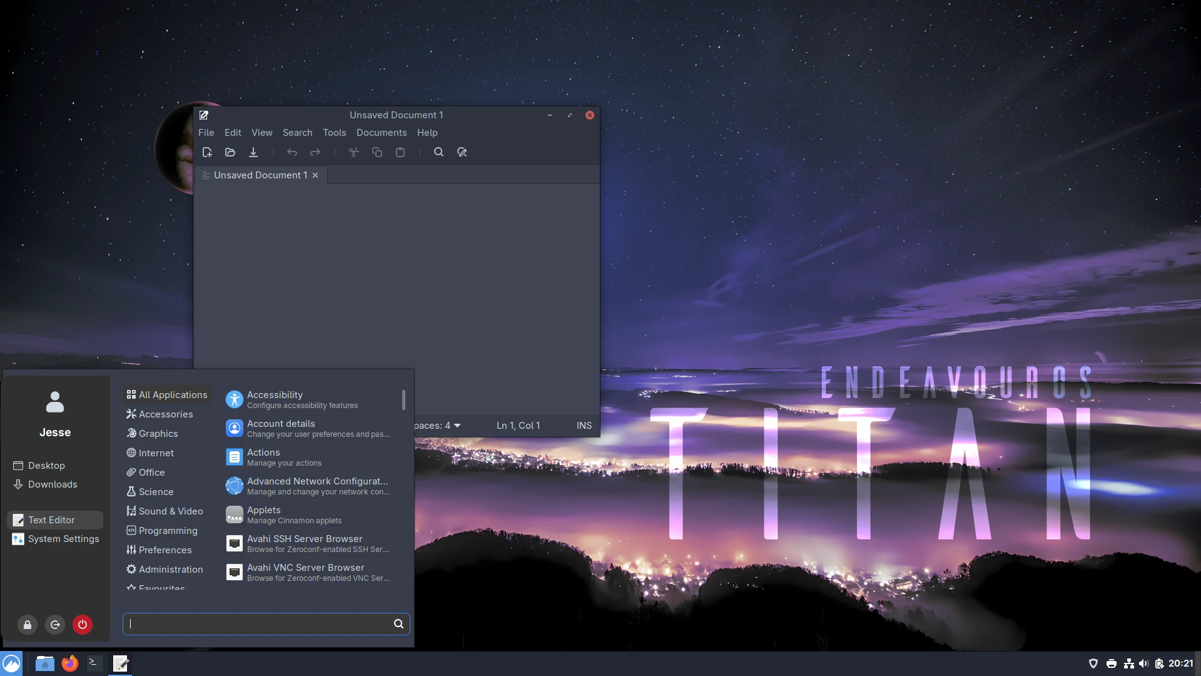Click the application list scrollbar

point(403,401)
